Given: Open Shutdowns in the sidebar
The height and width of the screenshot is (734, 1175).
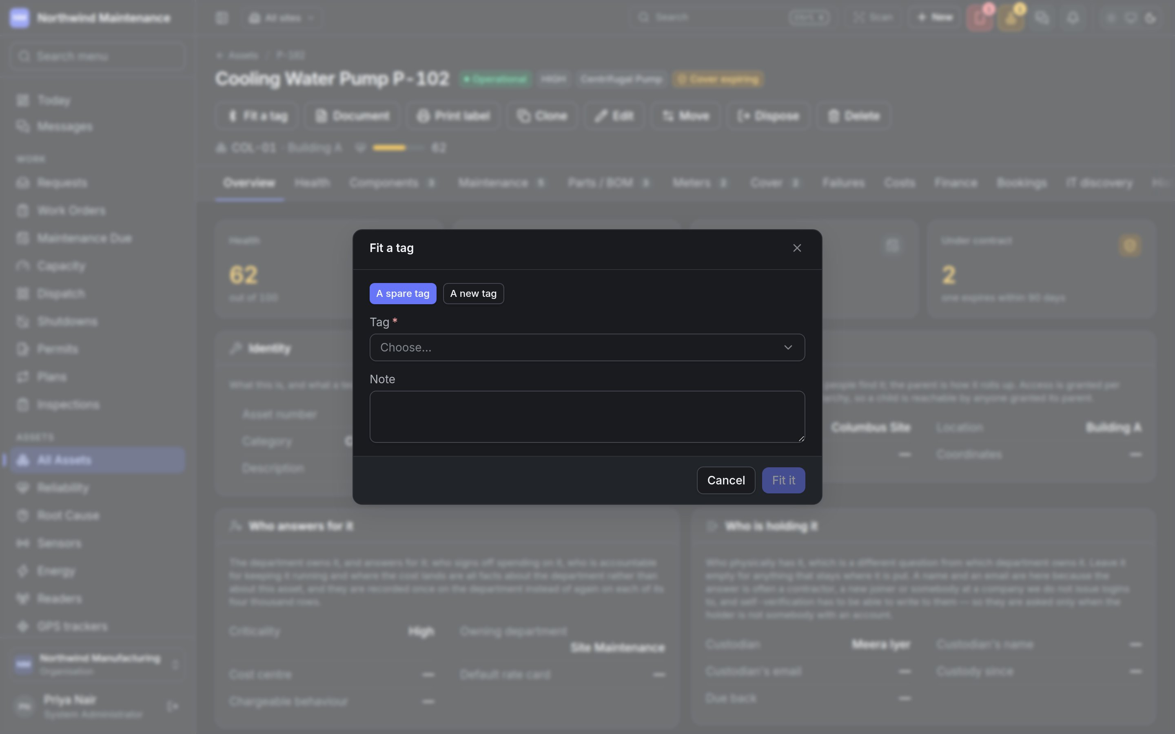Looking at the screenshot, I should [97, 321].
